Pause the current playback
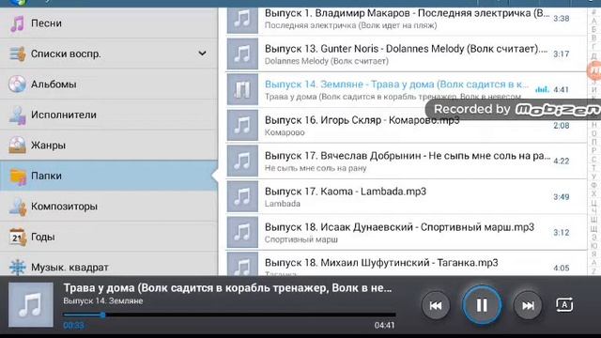The image size is (601, 338). pyautogui.click(x=482, y=305)
